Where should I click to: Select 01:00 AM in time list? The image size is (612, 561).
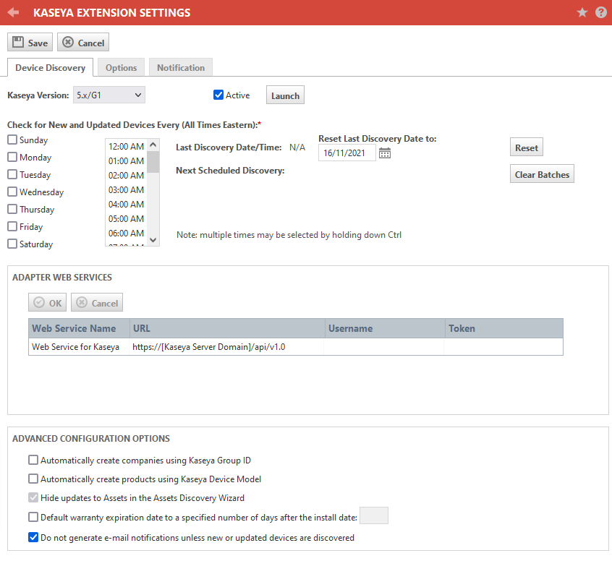tap(126, 160)
